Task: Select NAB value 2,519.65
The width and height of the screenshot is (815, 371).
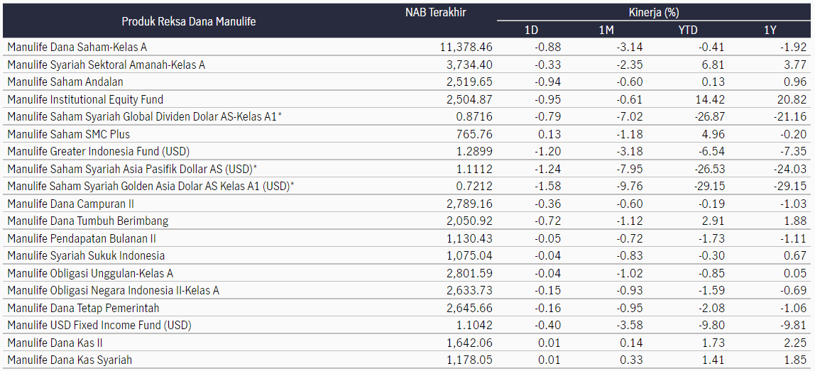Action: 469,82
